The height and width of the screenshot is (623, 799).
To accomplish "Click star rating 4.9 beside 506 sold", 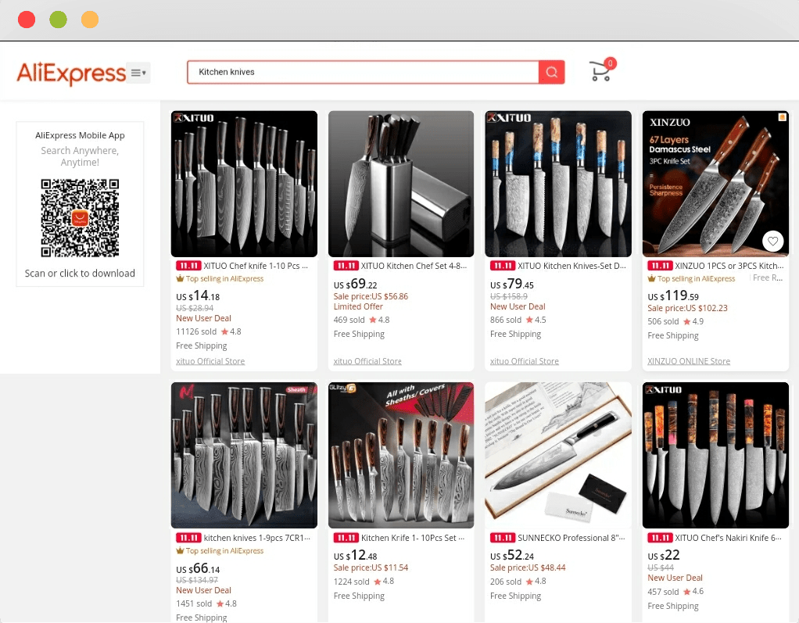I will point(693,321).
